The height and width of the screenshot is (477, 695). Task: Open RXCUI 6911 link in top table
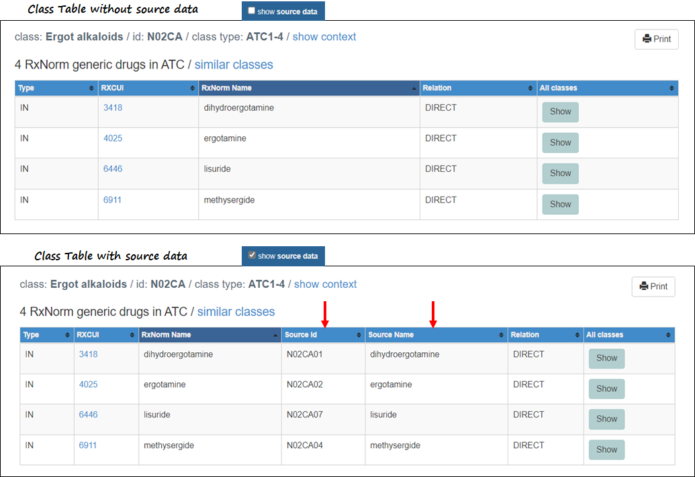[112, 200]
